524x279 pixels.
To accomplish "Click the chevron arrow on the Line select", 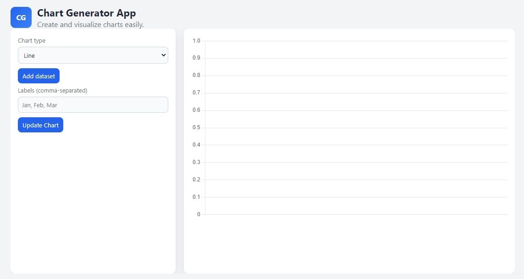I will coord(164,55).
